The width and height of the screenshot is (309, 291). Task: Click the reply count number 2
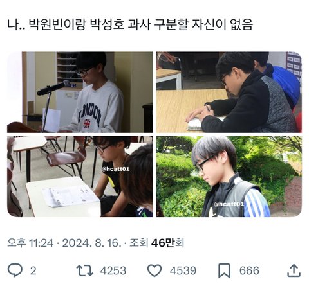[33, 270]
